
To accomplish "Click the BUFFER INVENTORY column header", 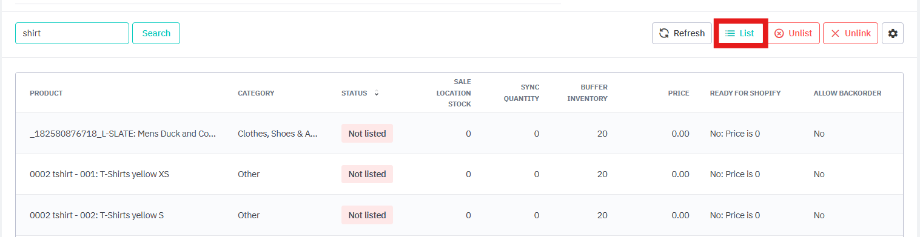I will (x=587, y=93).
